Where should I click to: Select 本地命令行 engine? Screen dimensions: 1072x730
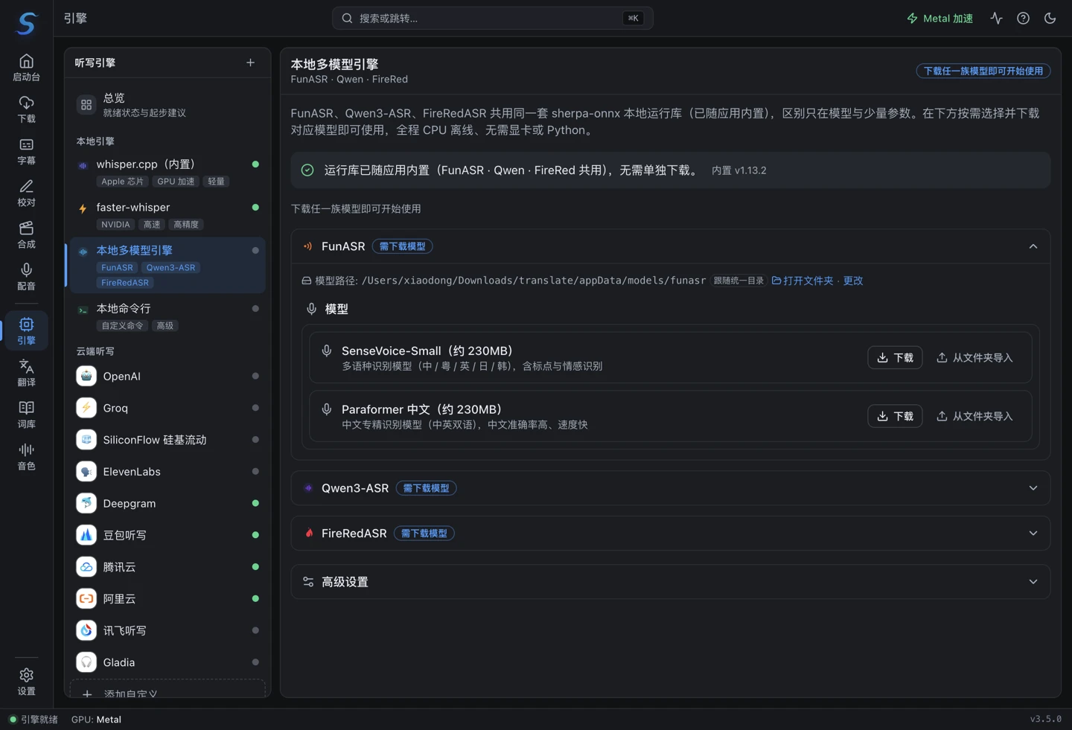pos(167,316)
